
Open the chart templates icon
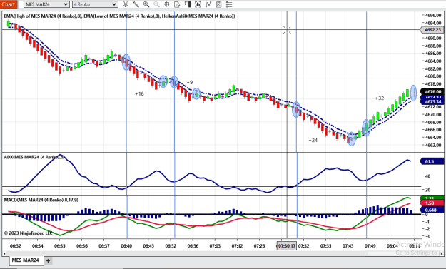(218, 4)
